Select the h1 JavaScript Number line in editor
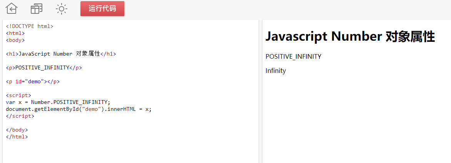This screenshot has width=451, height=163. click(61, 54)
